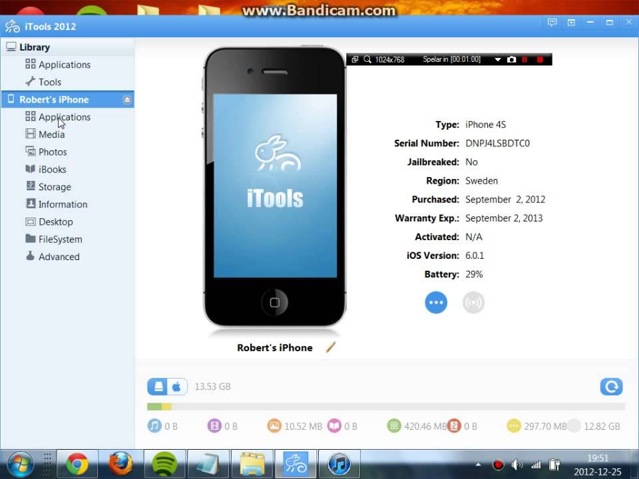639x479 pixels.
Task: Click the Bandicam window-target icon
Action: coord(355,59)
